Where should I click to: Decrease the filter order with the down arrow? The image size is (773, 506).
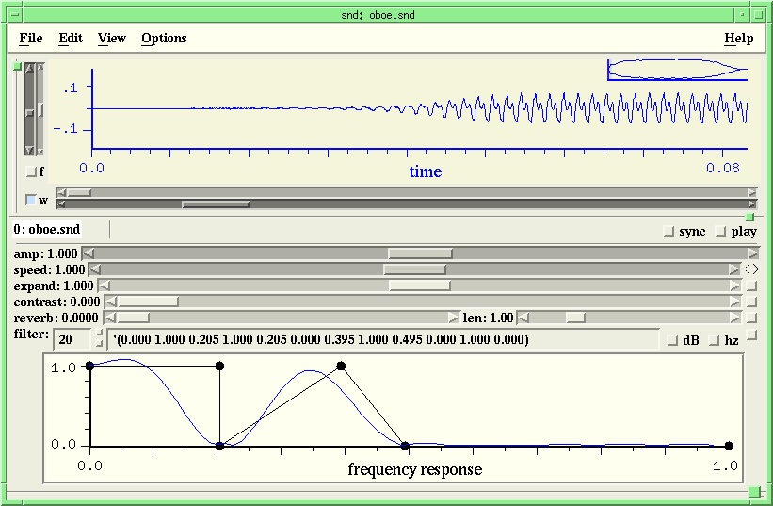(98, 344)
